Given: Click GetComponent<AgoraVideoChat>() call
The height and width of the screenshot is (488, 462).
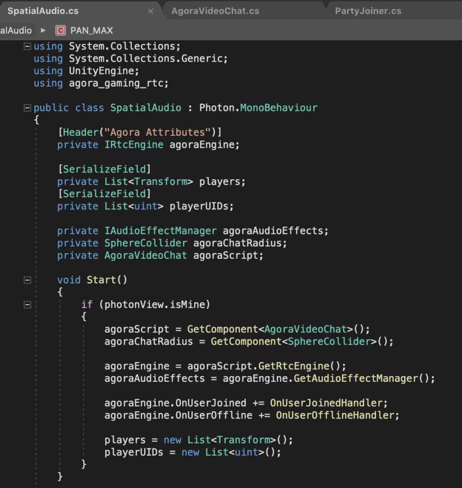Looking at the screenshot, I should tap(278, 329).
